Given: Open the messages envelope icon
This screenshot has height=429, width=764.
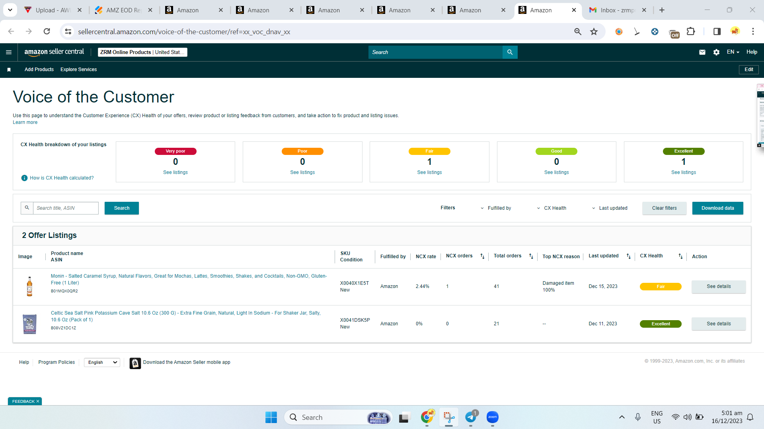Looking at the screenshot, I should pos(702,52).
